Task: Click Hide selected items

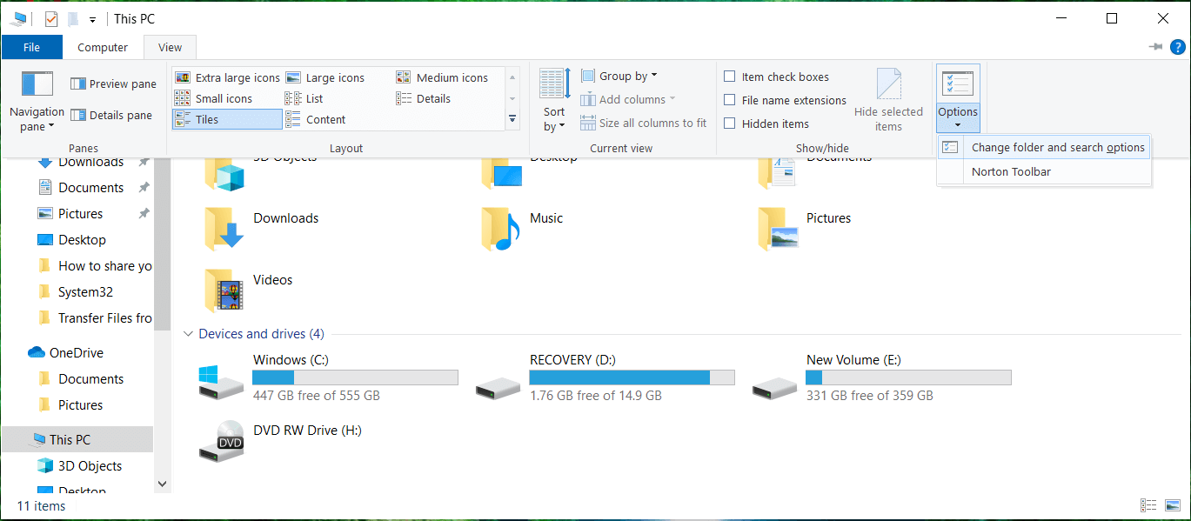Action: (888, 98)
